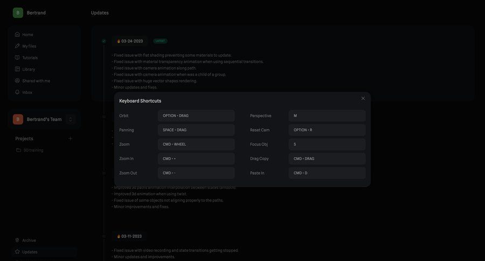
Task: Close the Keyboard Shortcuts dialog
Action: tap(363, 99)
